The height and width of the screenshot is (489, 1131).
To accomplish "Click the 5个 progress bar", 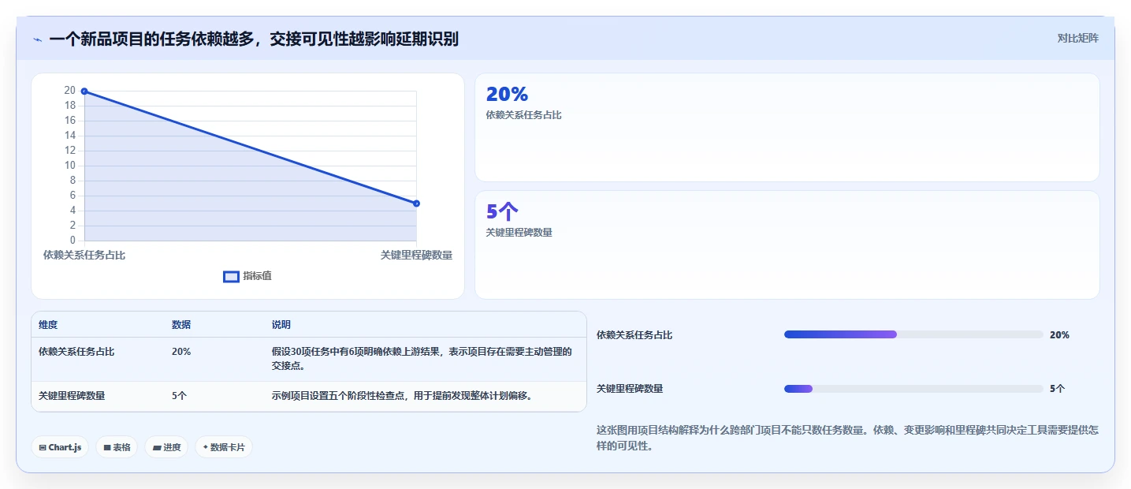I will (x=913, y=388).
